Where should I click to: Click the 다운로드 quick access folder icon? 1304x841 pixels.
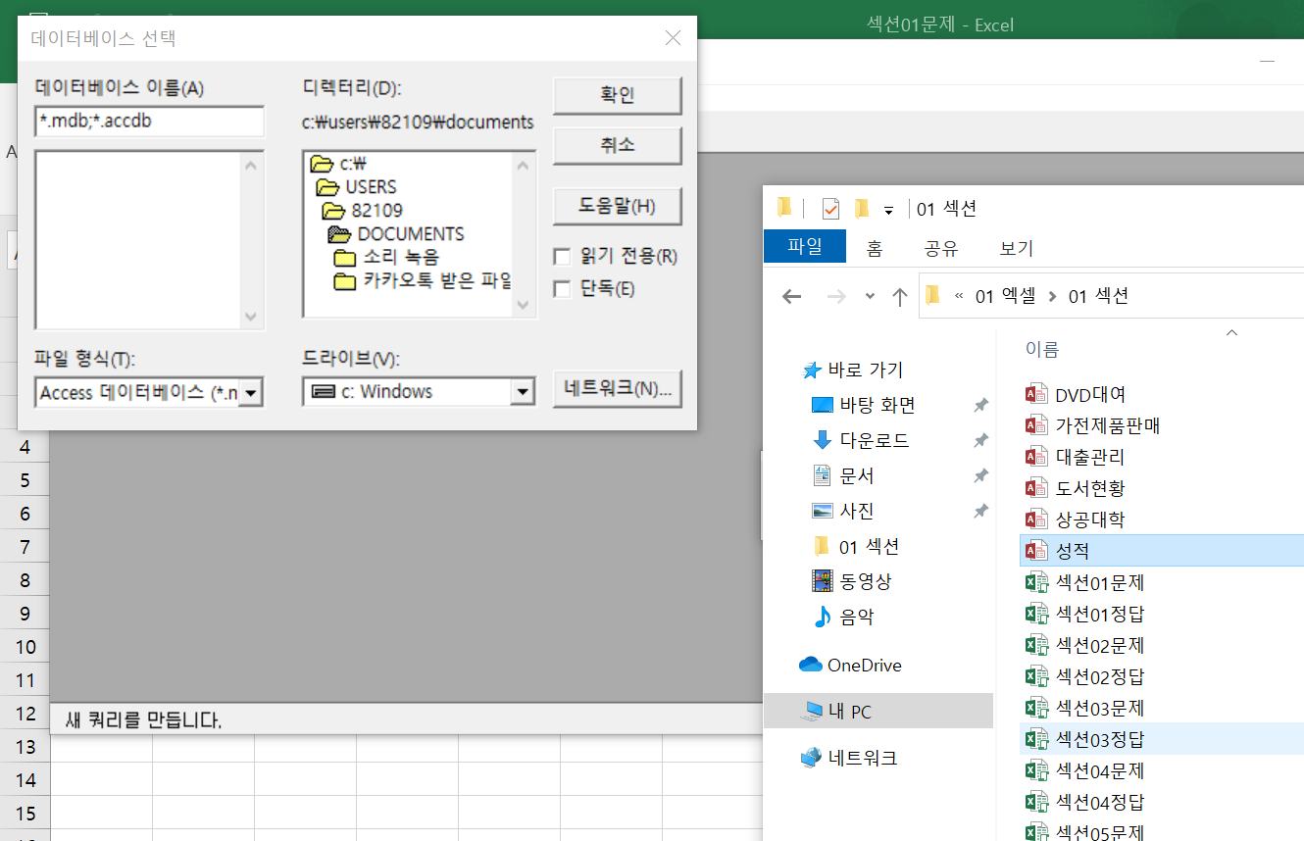[x=822, y=440]
